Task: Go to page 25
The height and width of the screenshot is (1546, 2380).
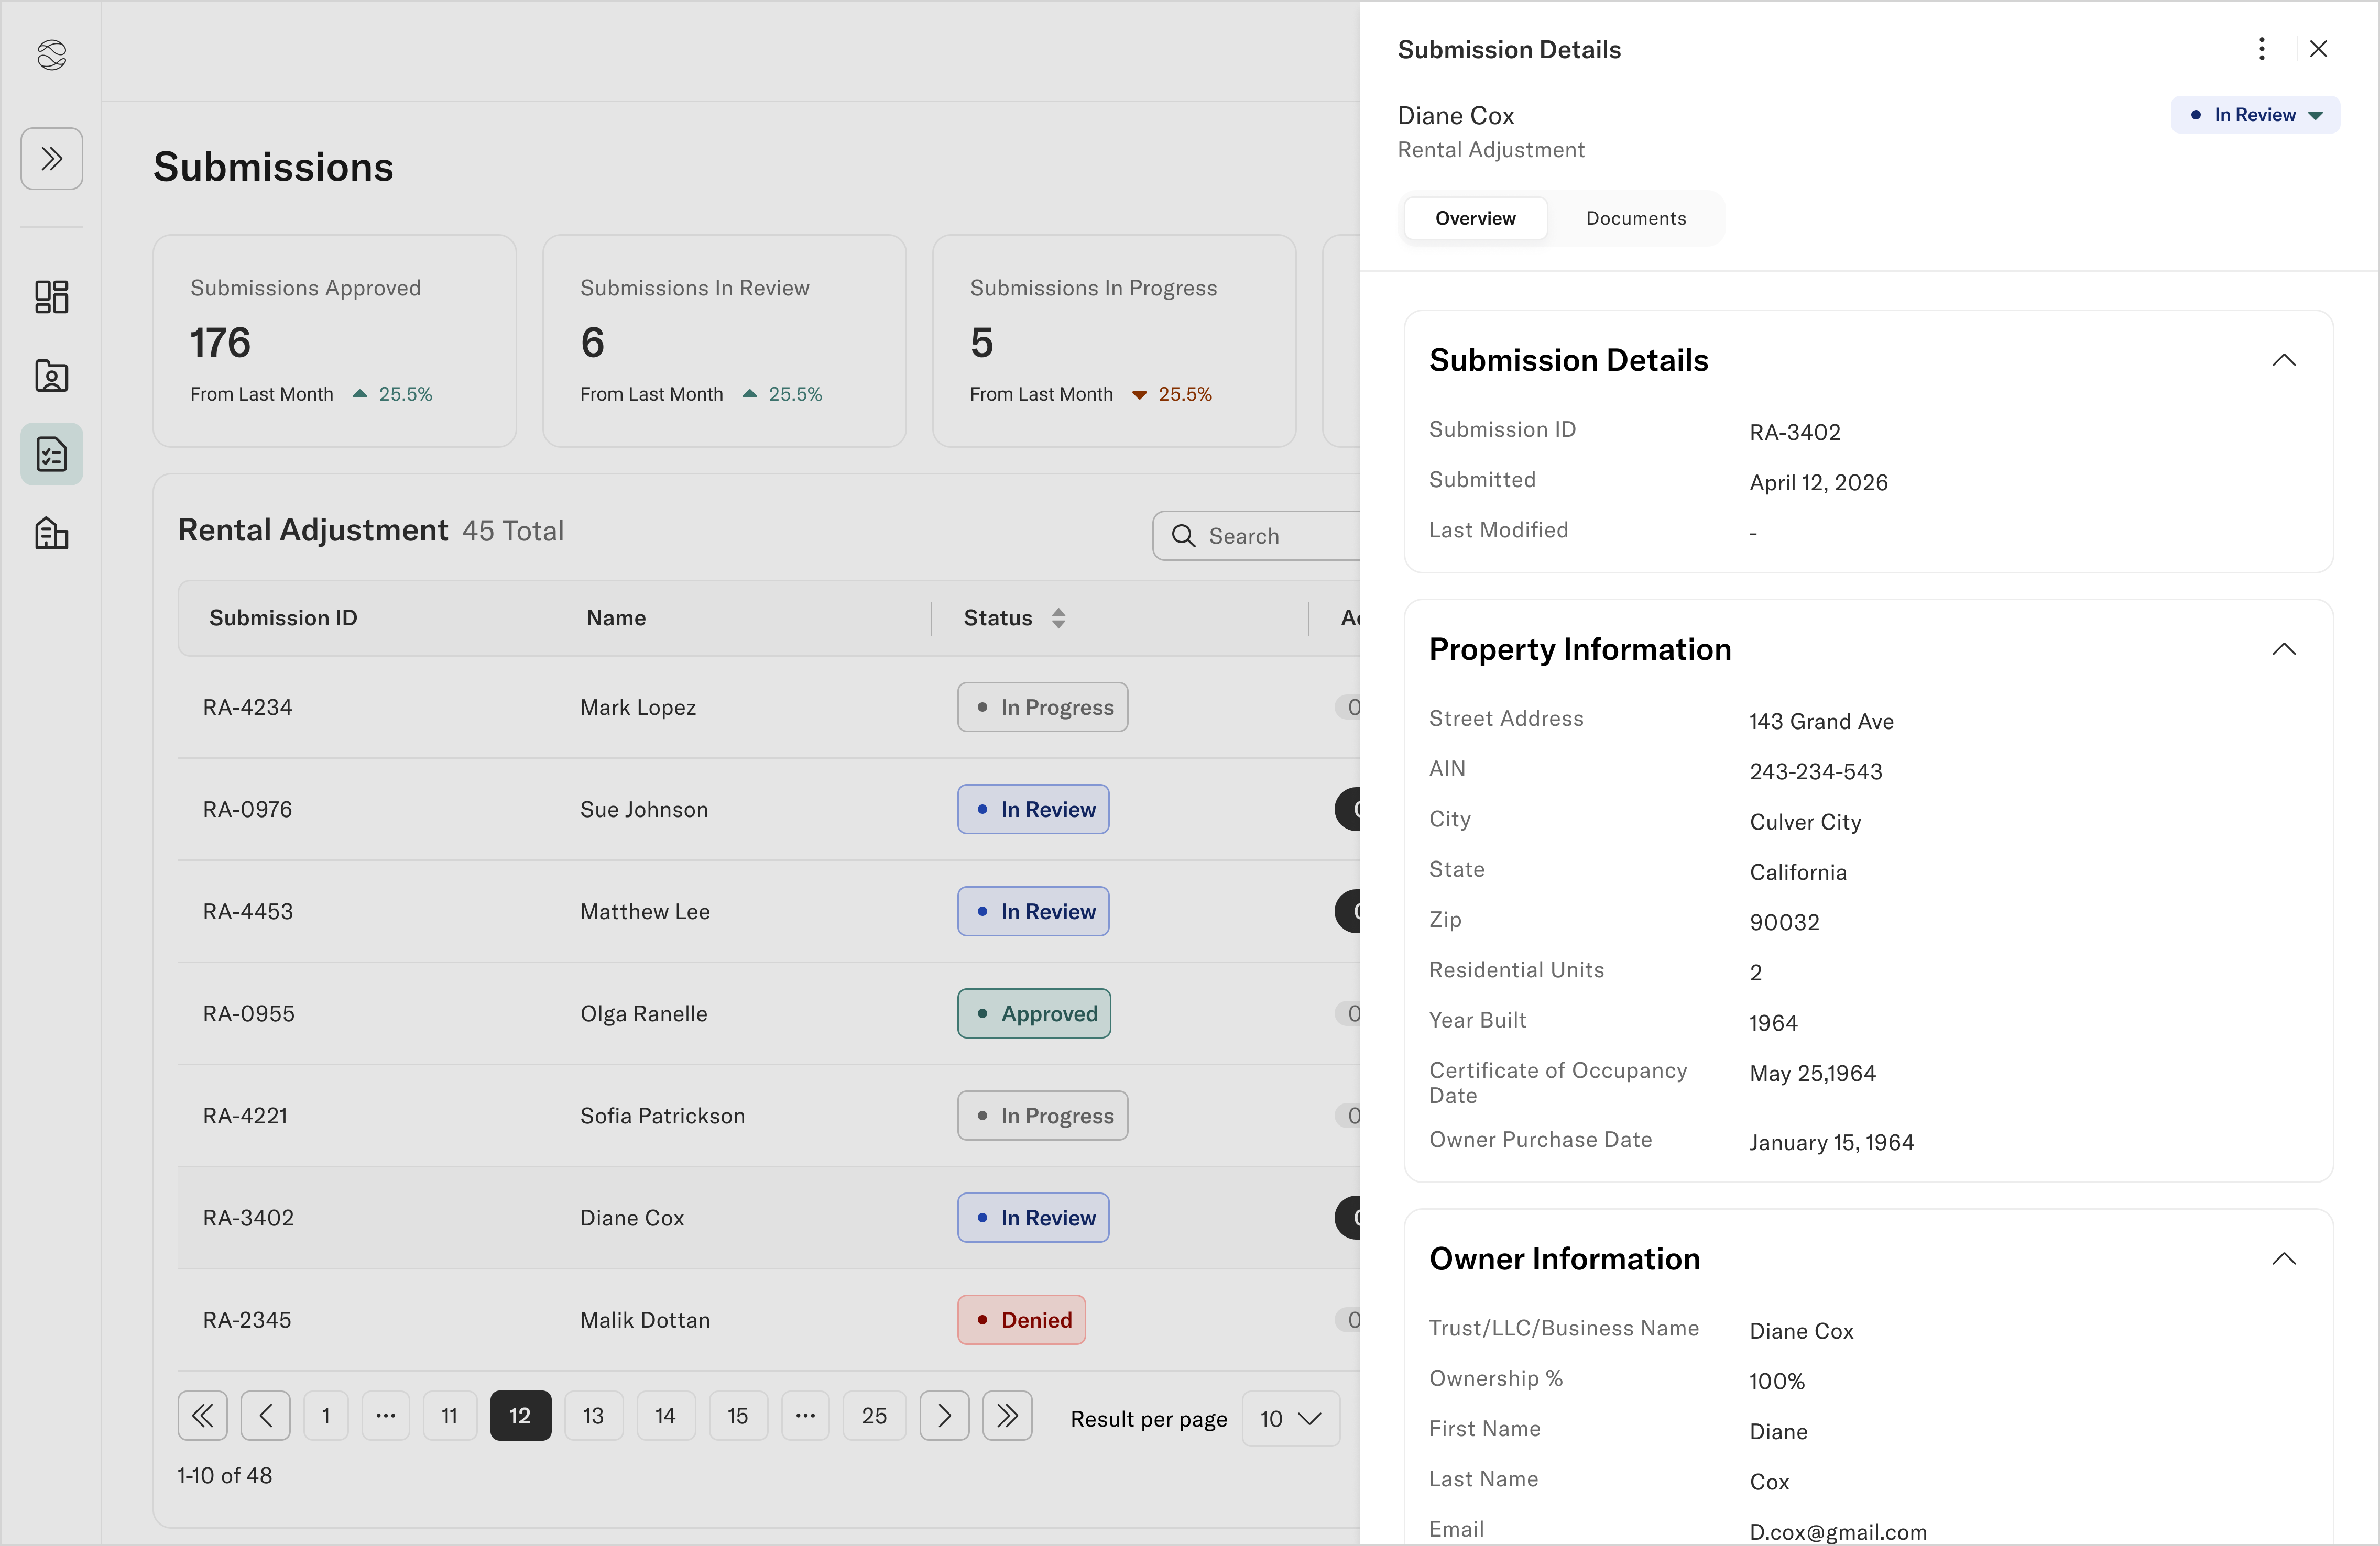Action: pos(875,1415)
